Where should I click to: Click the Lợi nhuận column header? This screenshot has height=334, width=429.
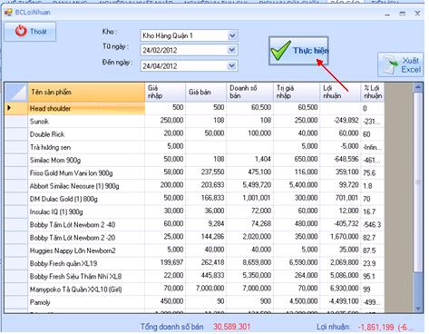(x=340, y=93)
